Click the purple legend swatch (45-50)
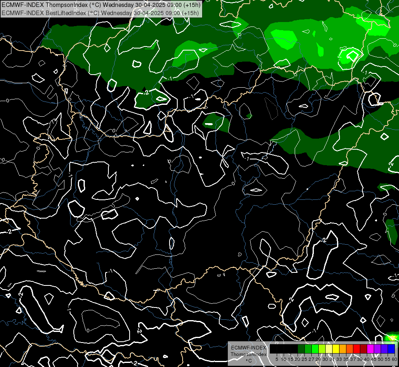This screenshot has height=367, width=399. pos(377,349)
